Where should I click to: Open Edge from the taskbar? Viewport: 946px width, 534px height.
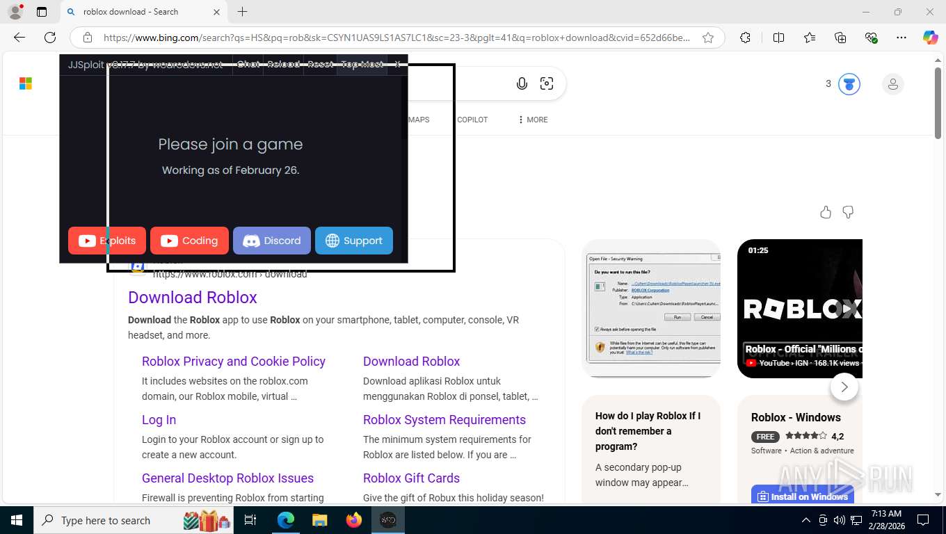(x=286, y=520)
